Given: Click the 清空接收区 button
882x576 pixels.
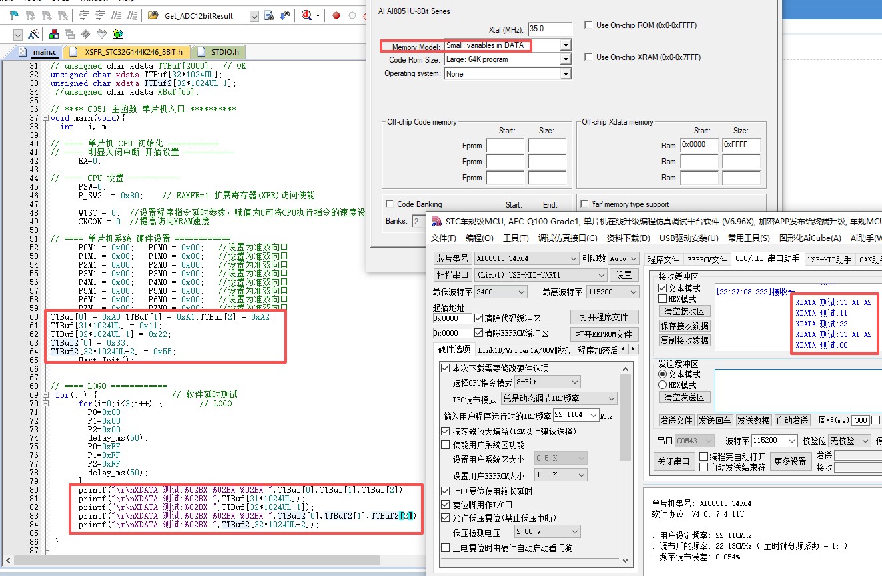Looking at the screenshot, I should point(684,311).
